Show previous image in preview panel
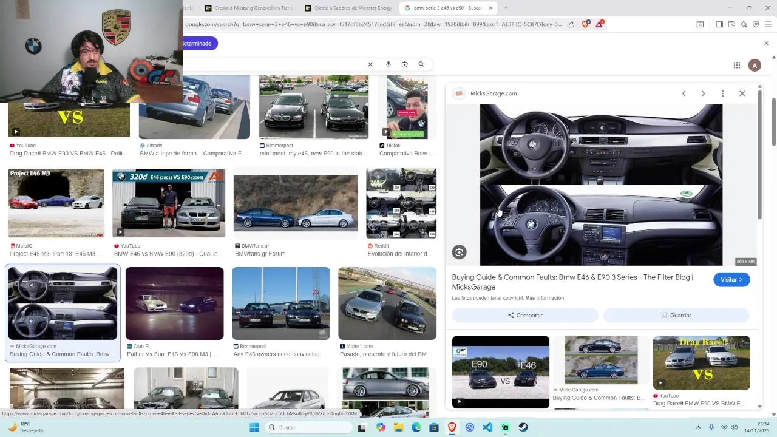The height and width of the screenshot is (437, 777). pos(684,93)
